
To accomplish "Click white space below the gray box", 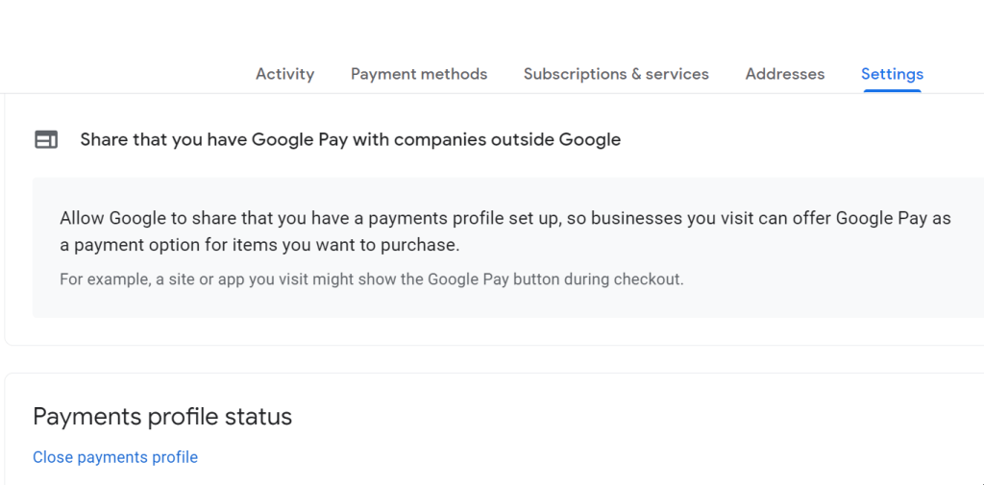I will [x=480, y=330].
